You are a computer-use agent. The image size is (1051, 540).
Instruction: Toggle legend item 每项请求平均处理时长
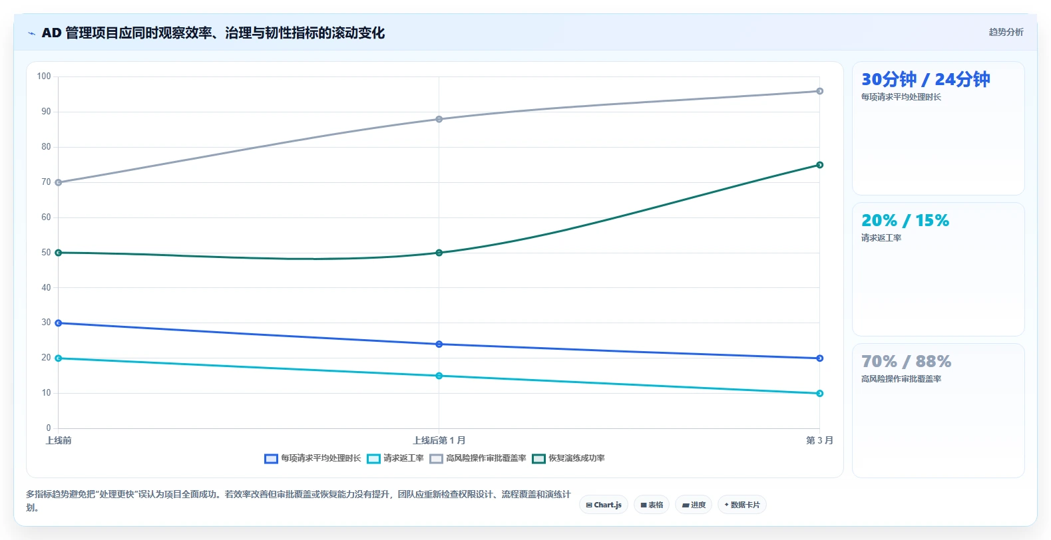313,458
